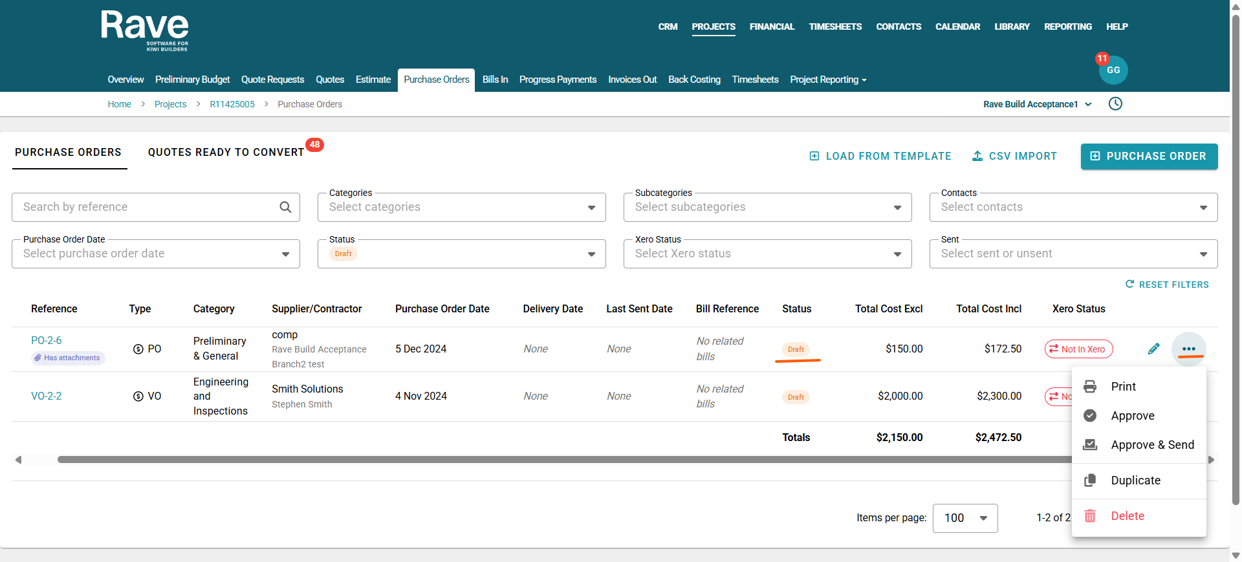Screen dimensions: 1242x562
Task: Click the three-dot actions menu for PO-2-6
Action: pos(1188,349)
